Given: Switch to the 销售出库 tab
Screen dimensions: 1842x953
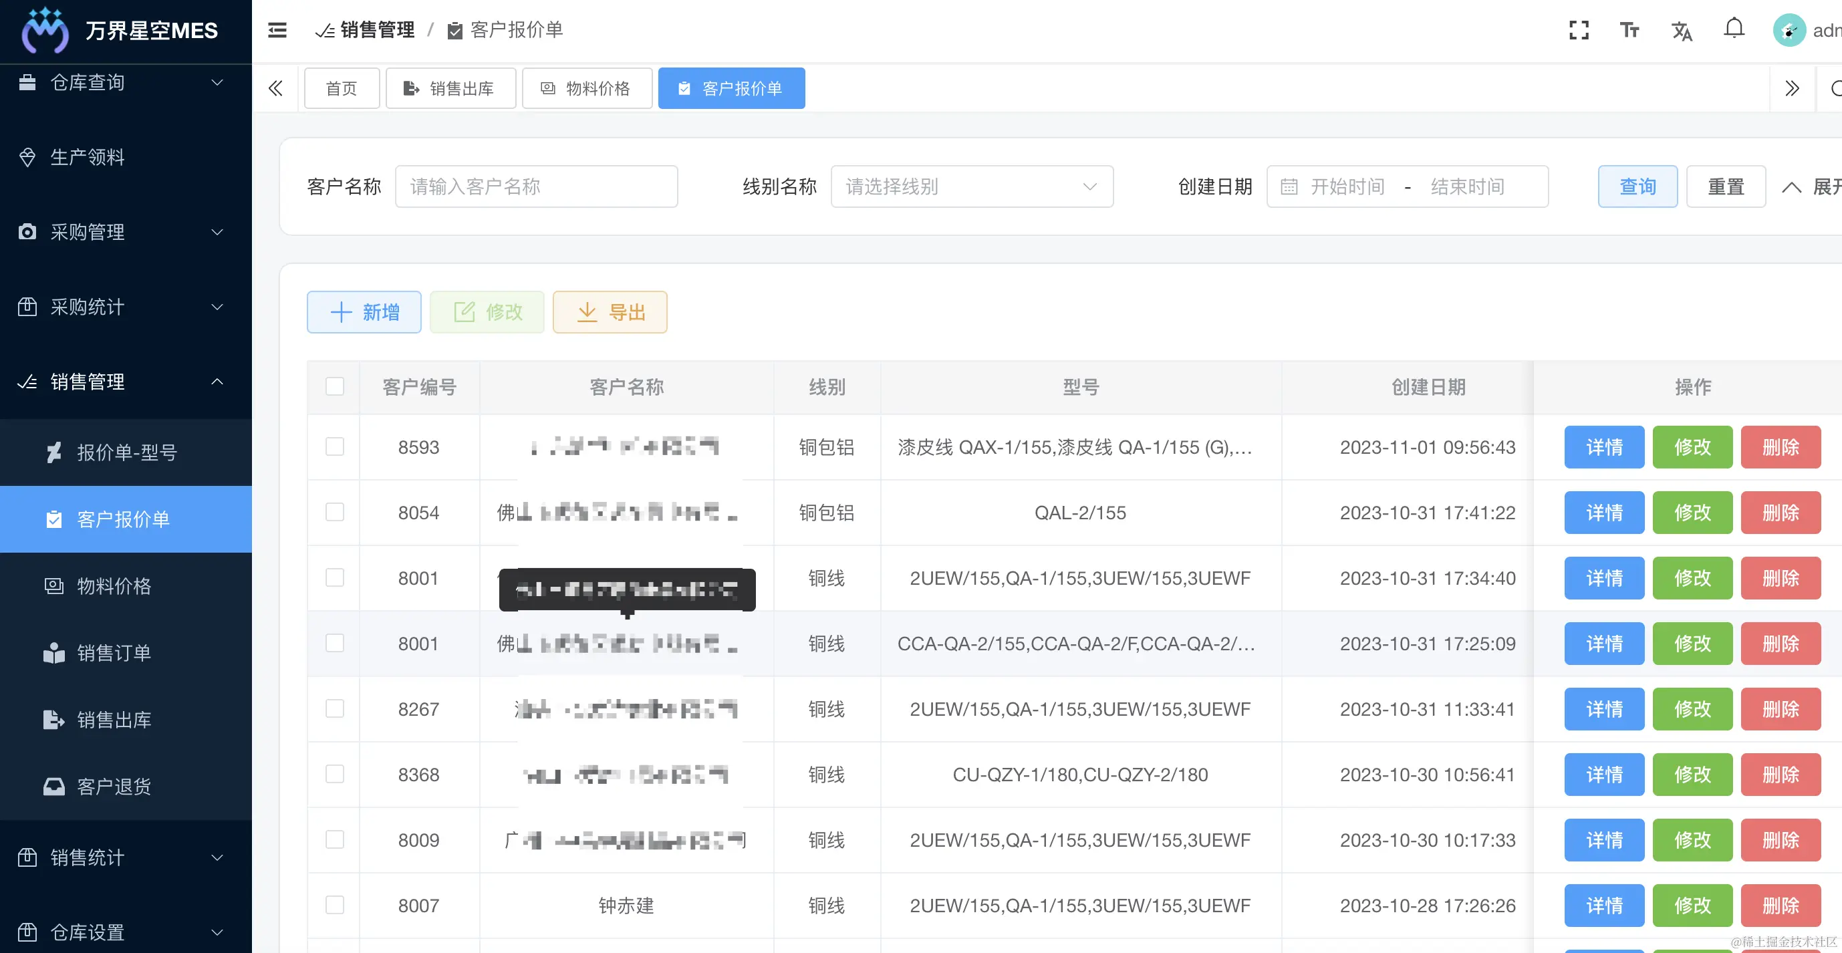Looking at the screenshot, I should tap(450, 88).
